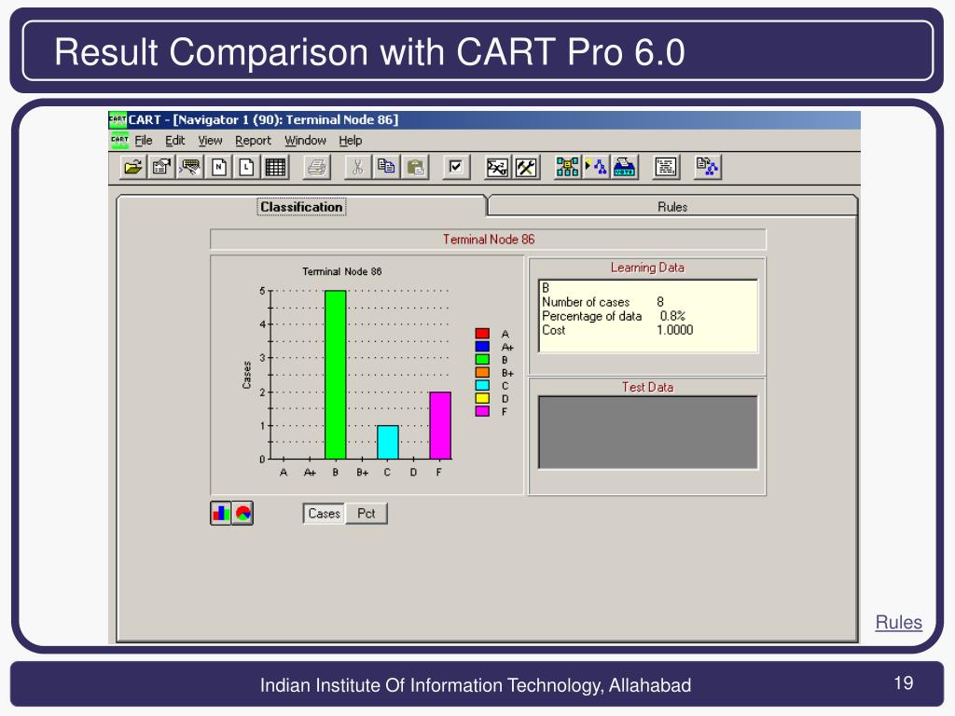The height and width of the screenshot is (716, 955).
Task: Select the Classification tab
Action: coord(301,207)
